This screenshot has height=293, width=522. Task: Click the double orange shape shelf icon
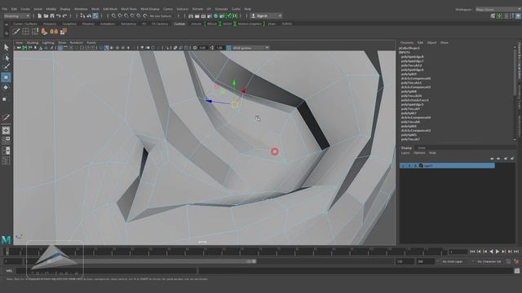click(54, 32)
